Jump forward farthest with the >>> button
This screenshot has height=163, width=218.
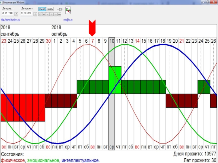[x=59, y=14]
